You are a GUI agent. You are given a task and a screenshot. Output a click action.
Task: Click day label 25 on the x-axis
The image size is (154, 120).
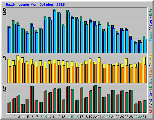pos(117,117)
